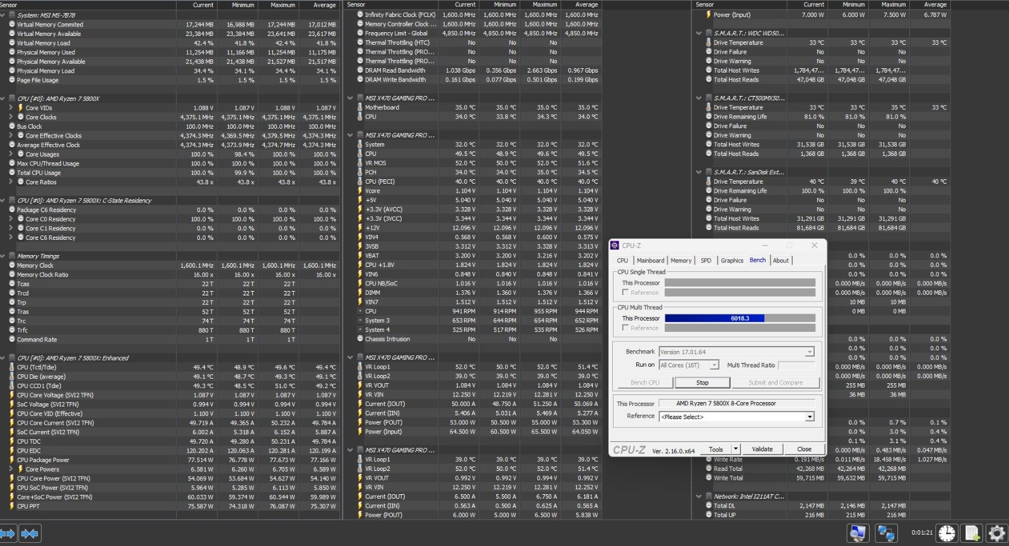The image size is (1009, 546).
Task: Click the 0:01:21 elapsed time display
Action: coord(921,533)
